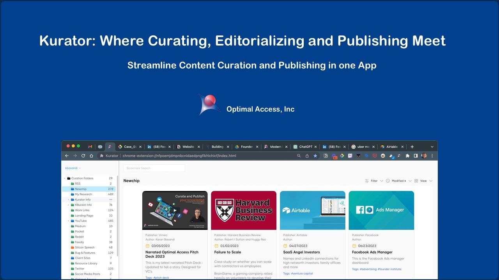
Task: Expand the YouTube folder arrow
Action: click(68, 221)
